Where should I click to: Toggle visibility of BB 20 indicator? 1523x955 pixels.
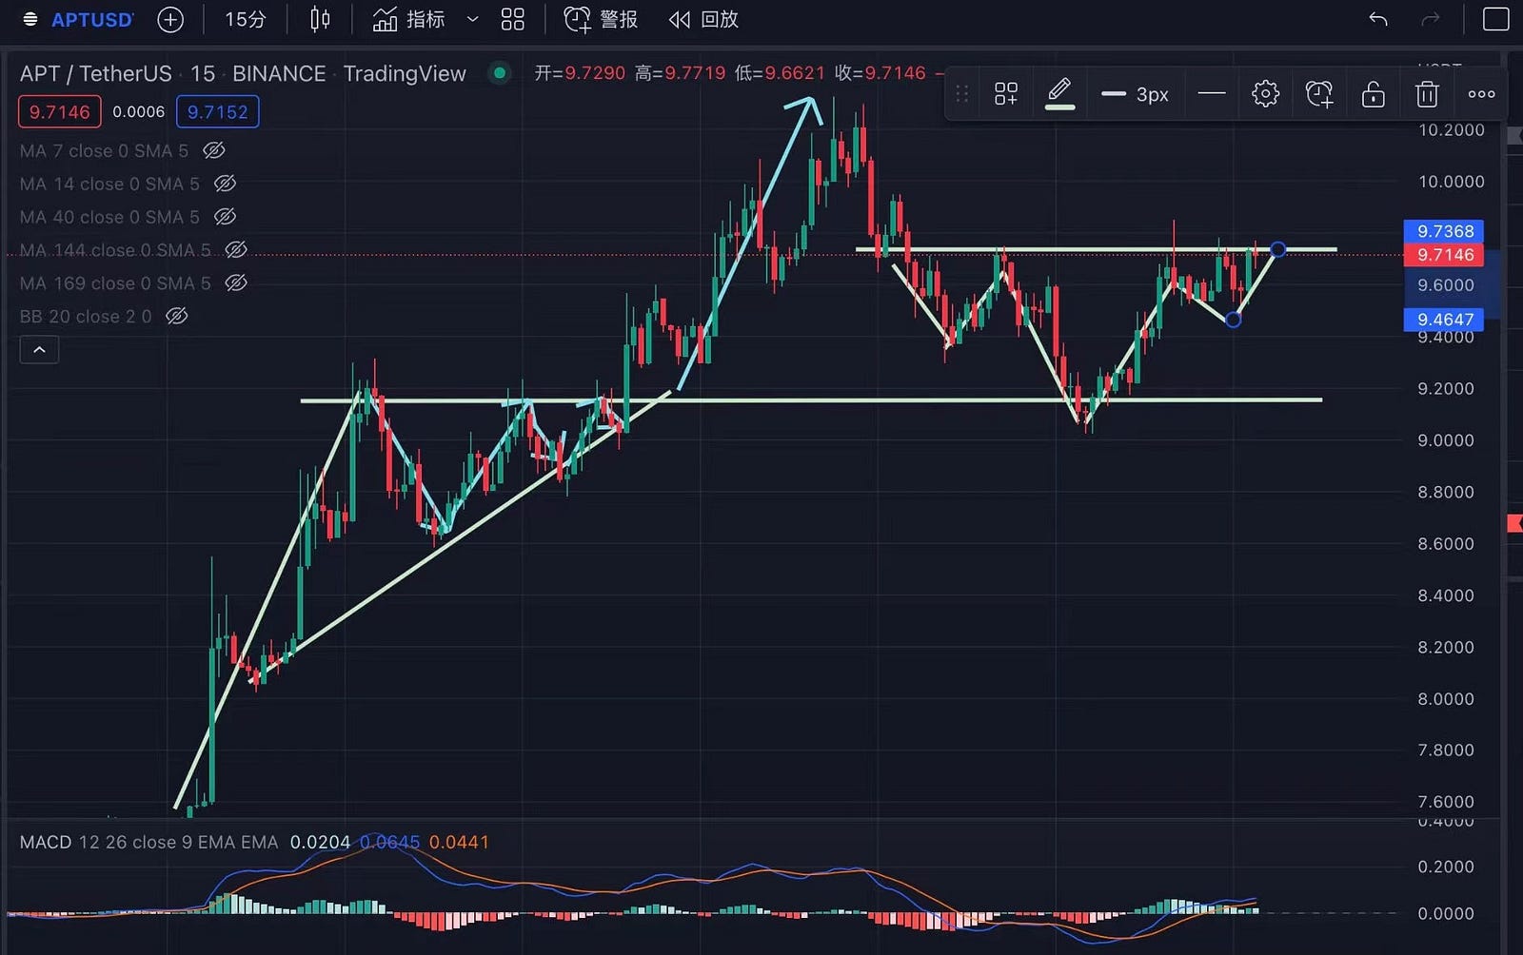177,316
